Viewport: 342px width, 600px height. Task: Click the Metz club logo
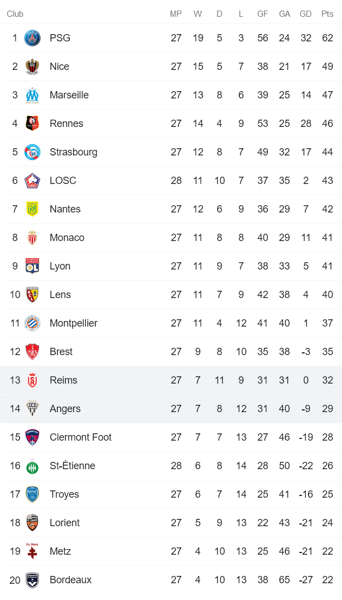[32, 551]
